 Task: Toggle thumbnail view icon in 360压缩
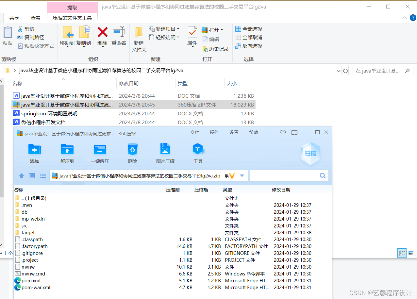[32, 176]
